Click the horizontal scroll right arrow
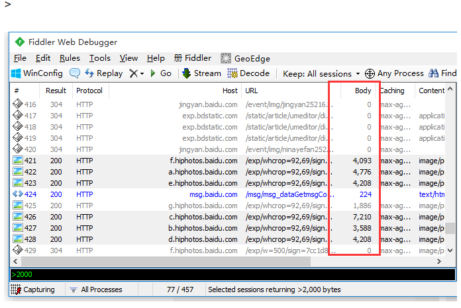 tap(439, 261)
